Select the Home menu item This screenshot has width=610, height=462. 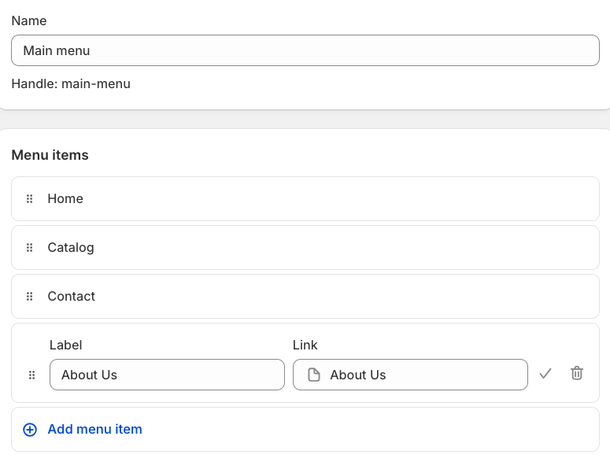click(x=305, y=198)
